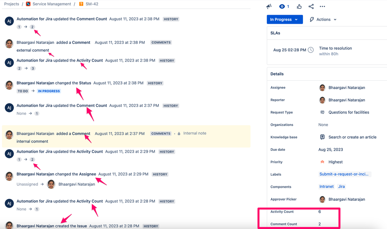Click the Time to resolution SLA text
The width and height of the screenshot is (387, 229).
[335, 48]
